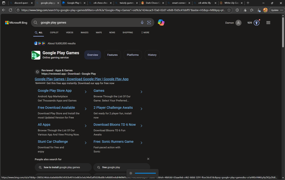This screenshot has width=285, height=180.
Task: Click inside the Bing search input field
Action: click(x=89, y=22)
